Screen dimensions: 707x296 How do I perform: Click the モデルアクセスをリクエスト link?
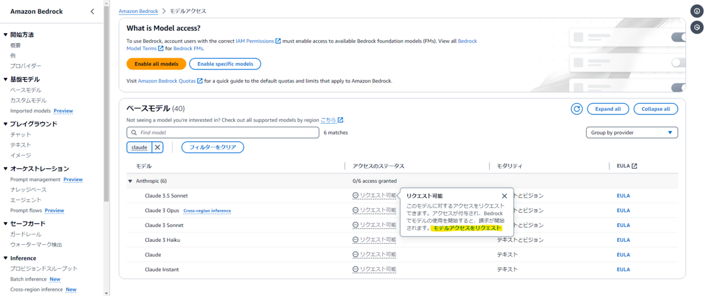pyautogui.click(x=467, y=228)
